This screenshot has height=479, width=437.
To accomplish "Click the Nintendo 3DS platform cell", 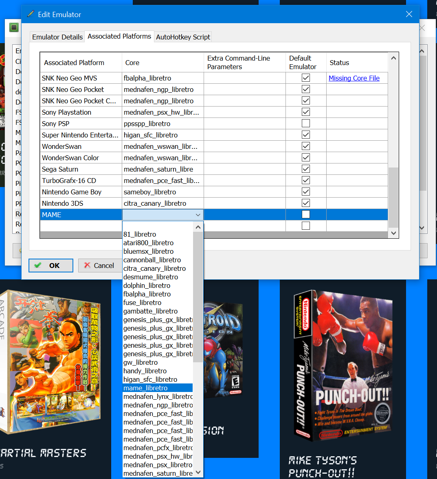I will tap(81, 203).
